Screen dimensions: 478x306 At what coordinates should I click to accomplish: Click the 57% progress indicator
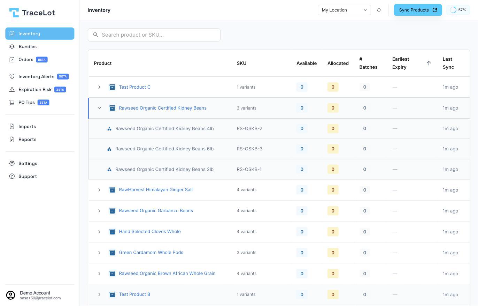pos(458,10)
